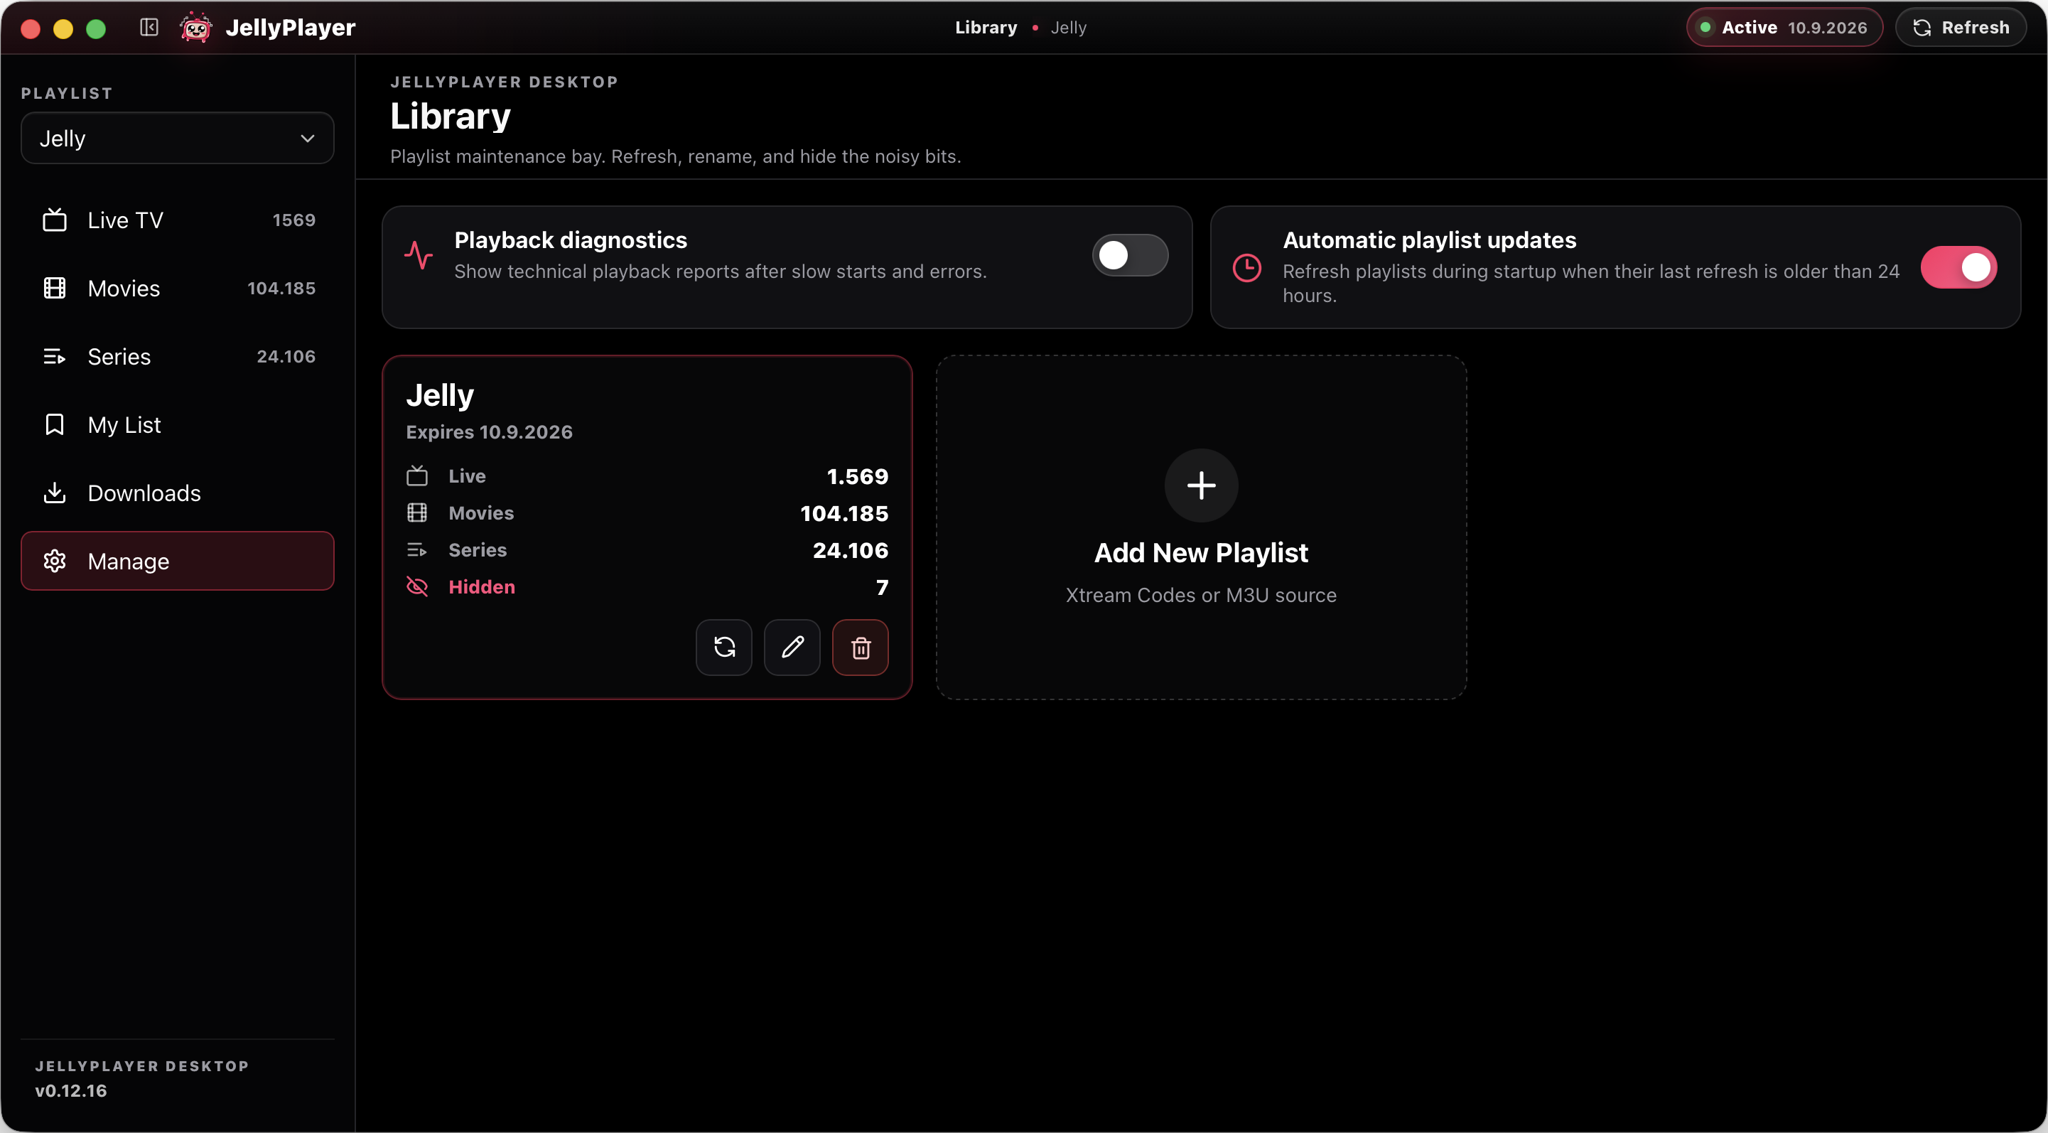The width and height of the screenshot is (2048, 1133).
Task: Click the JellyPlayer mascot logo
Action: 195,27
